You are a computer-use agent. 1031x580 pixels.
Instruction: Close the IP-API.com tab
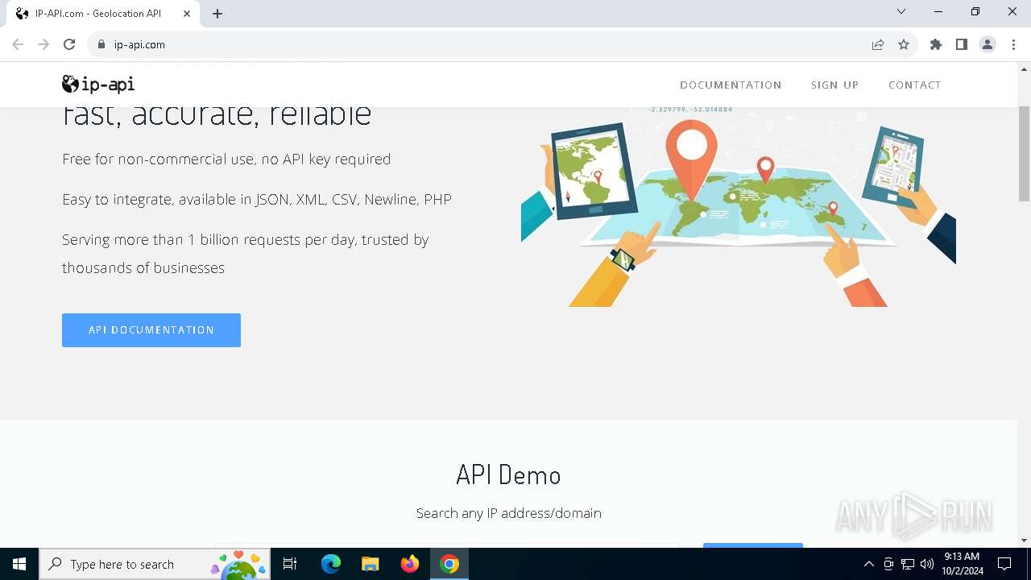tap(187, 14)
